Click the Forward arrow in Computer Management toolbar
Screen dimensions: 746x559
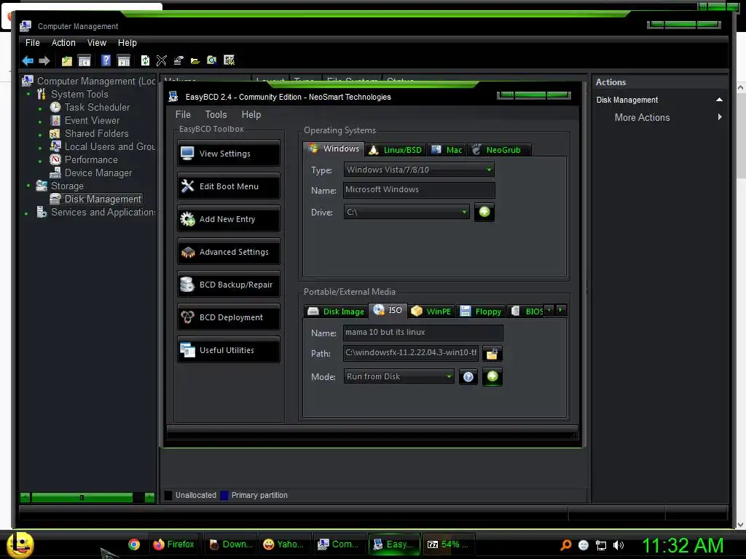pyautogui.click(x=44, y=60)
